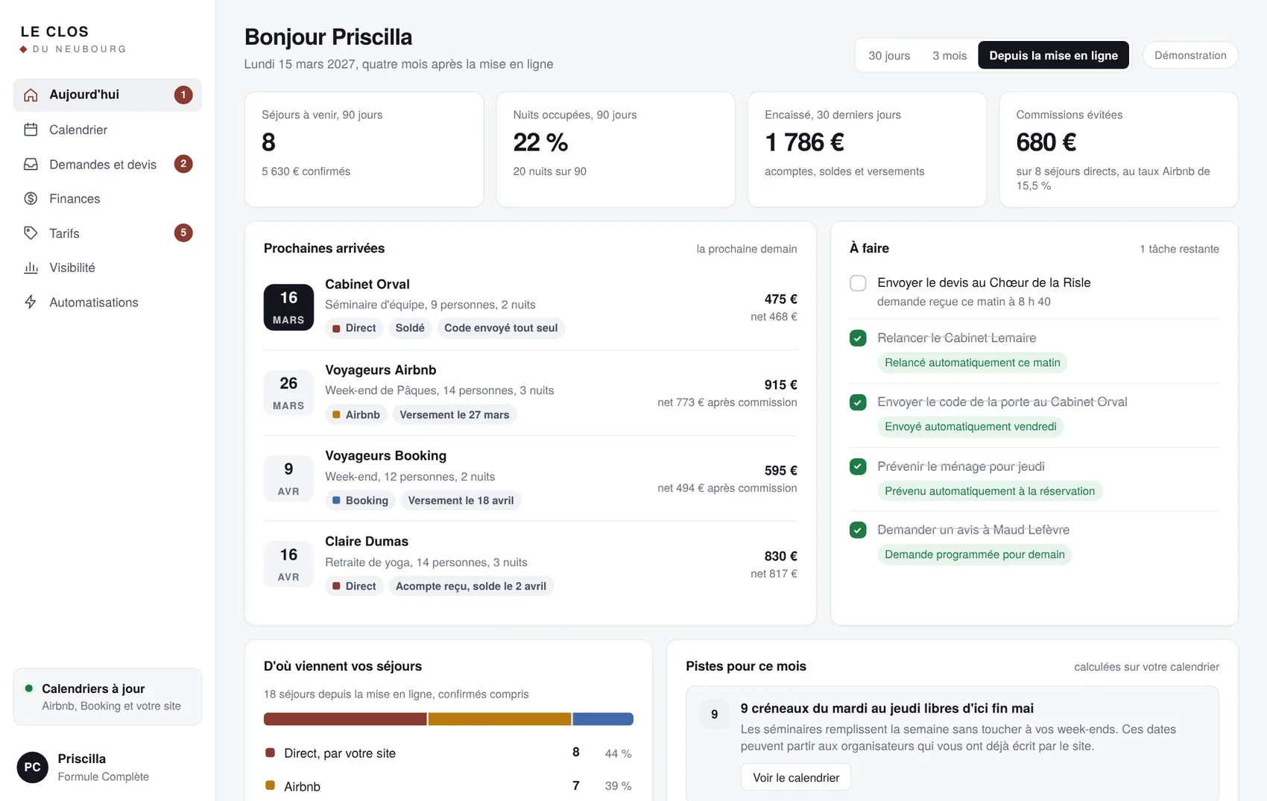Click the 1 tâche restante text

pos(1179,249)
